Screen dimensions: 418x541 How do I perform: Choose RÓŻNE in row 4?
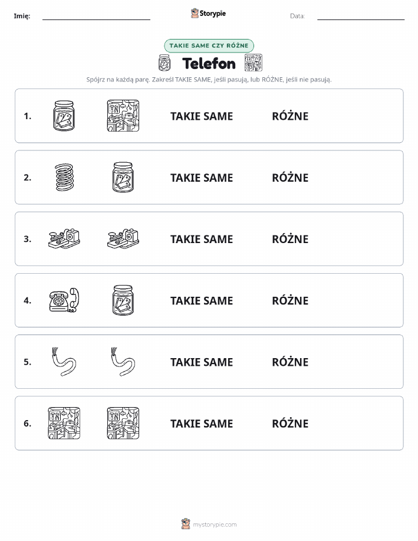[x=291, y=300]
